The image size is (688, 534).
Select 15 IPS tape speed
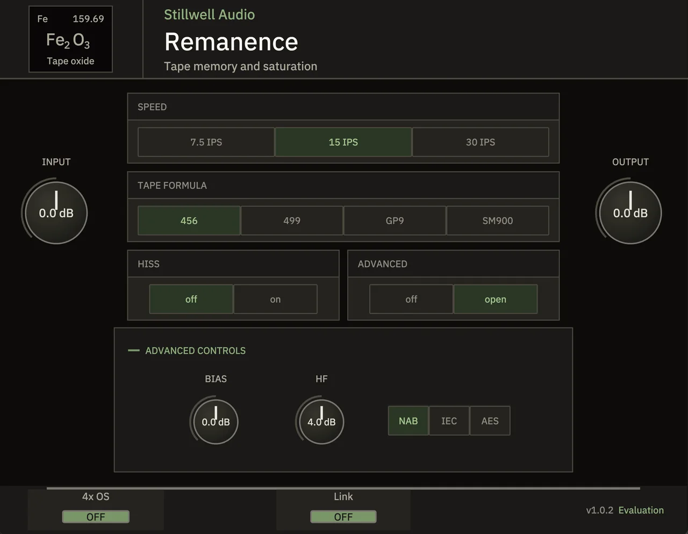(x=343, y=142)
